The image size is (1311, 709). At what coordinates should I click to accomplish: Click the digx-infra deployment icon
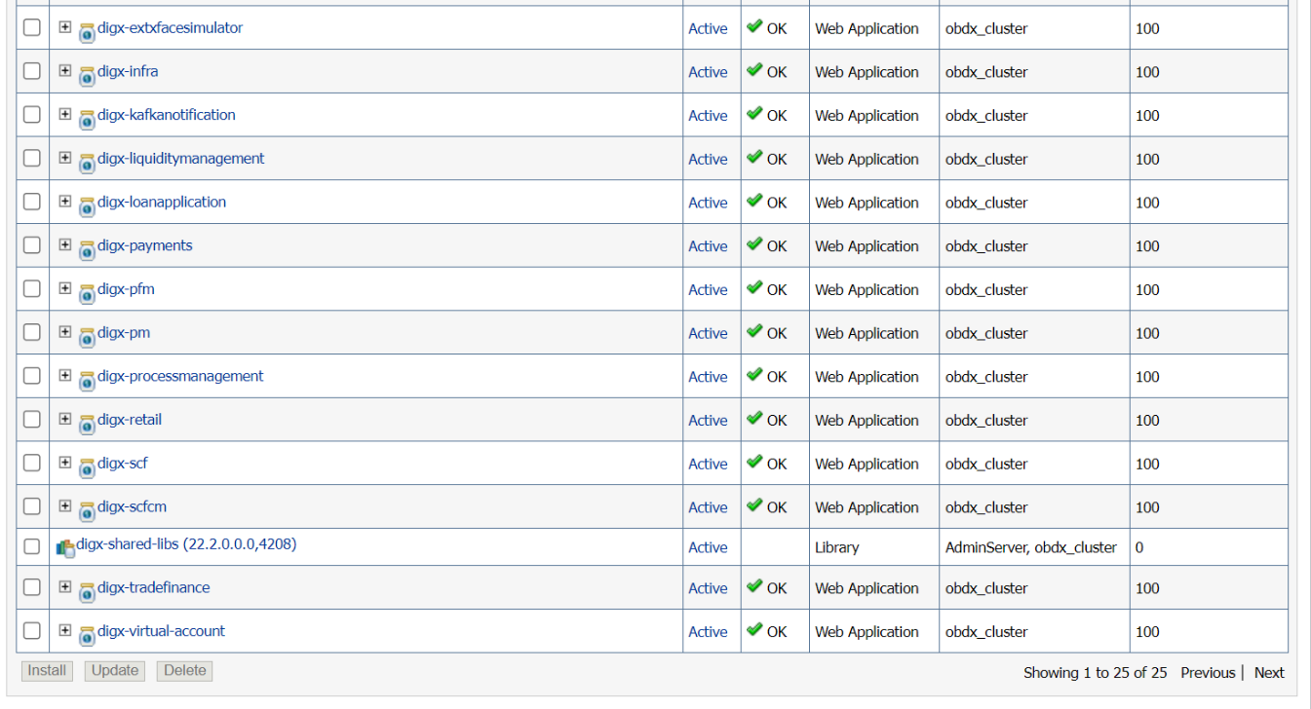tap(87, 75)
